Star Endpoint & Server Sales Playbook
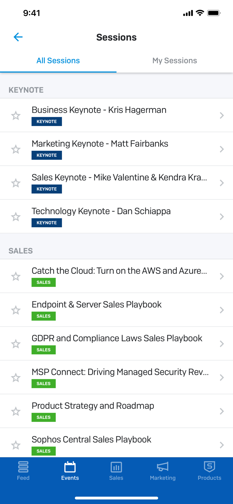 pyautogui.click(x=16, y=310)
